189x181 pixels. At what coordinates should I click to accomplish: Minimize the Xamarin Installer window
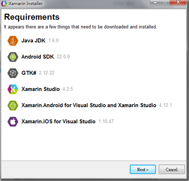[x=155, y=2]
